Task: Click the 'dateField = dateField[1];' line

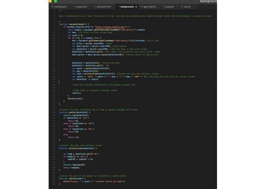Action: click(x=96, y=63)
